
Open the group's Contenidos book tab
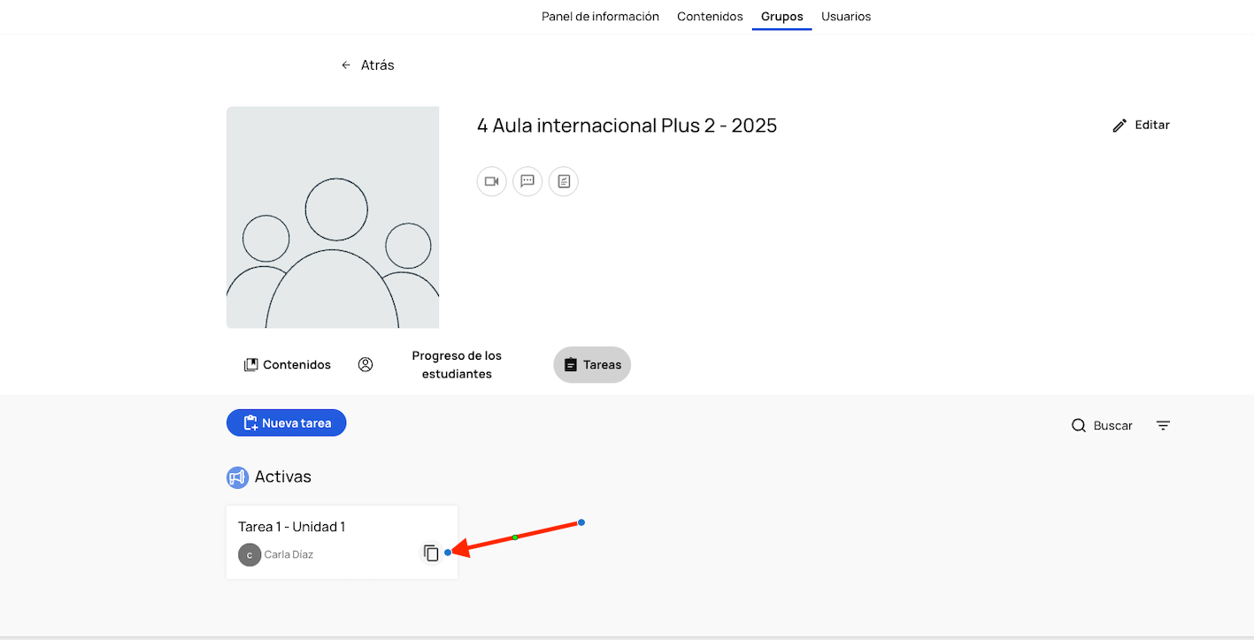point(288,364)
